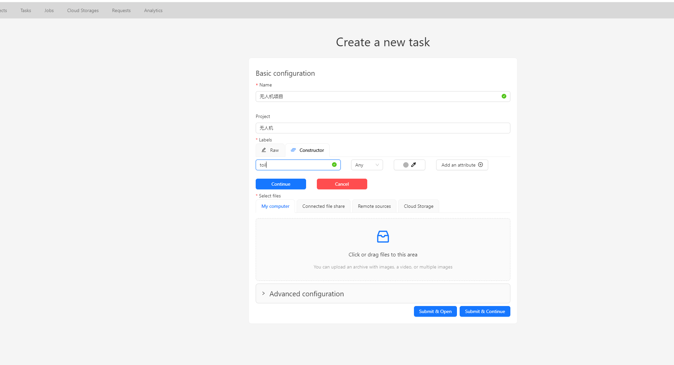Click the inbox upload icon
This screenshot has height=365, width=674.
(383, 237)
